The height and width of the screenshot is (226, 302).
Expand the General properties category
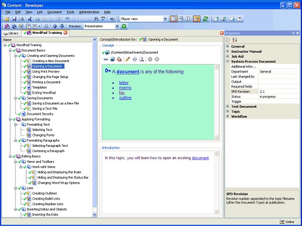coord(227,46)
